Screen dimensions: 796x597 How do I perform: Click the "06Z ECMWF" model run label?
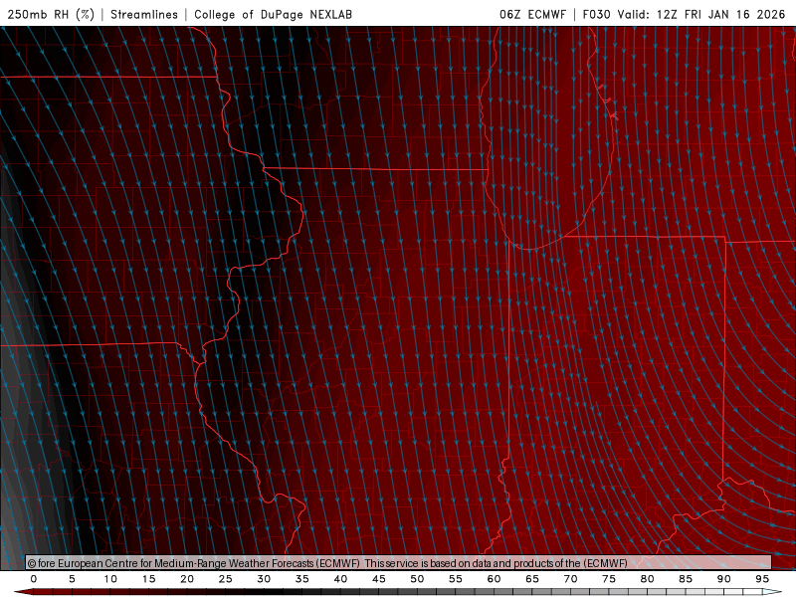tap(532, 15)
